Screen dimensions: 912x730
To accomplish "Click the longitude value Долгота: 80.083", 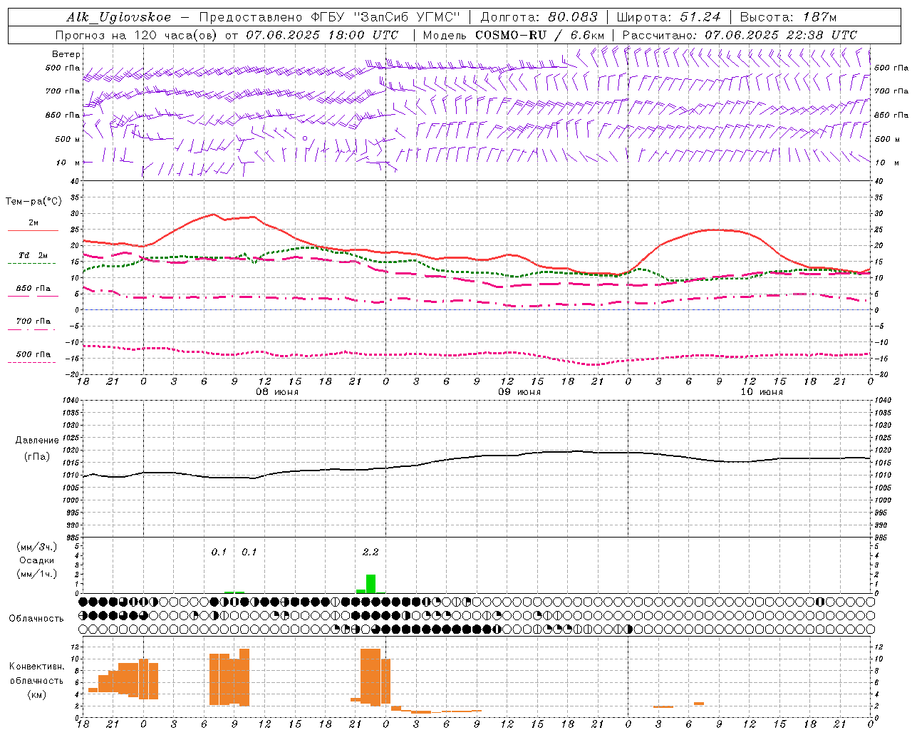I will coord(539,17).
